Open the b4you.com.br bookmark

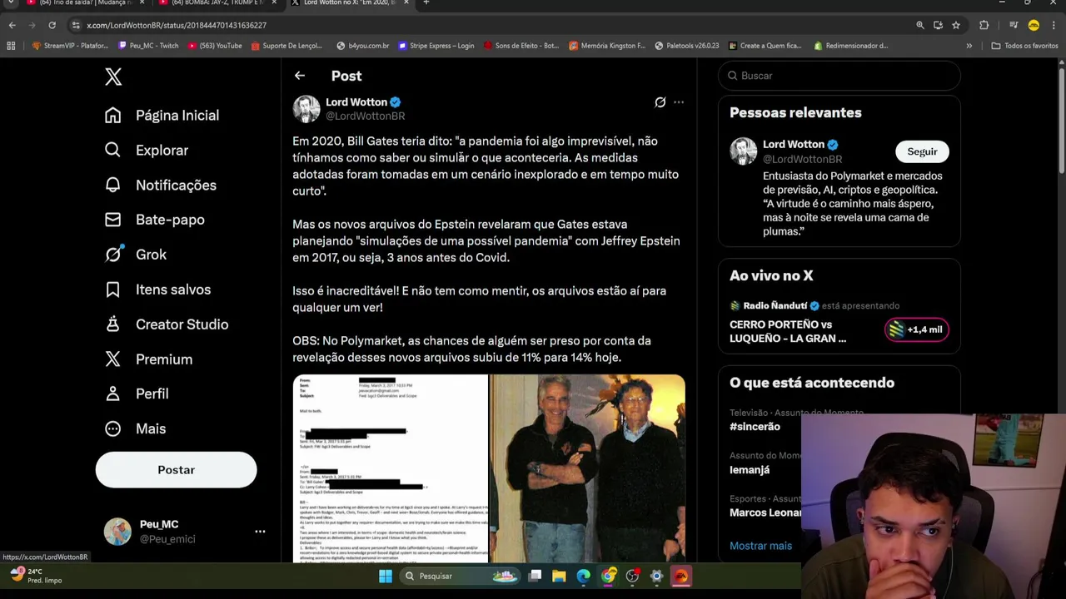[x=363, y=46]
